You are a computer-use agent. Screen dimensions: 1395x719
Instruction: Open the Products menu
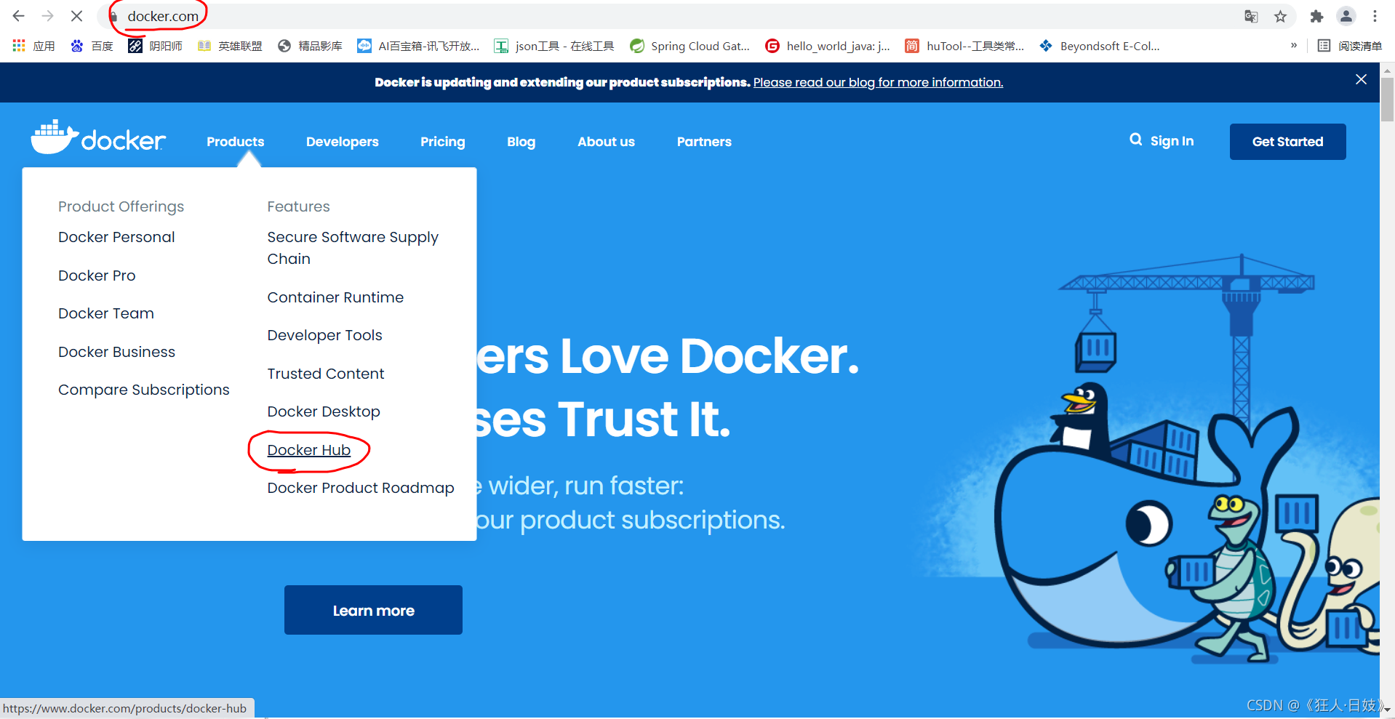pos(235,142)
